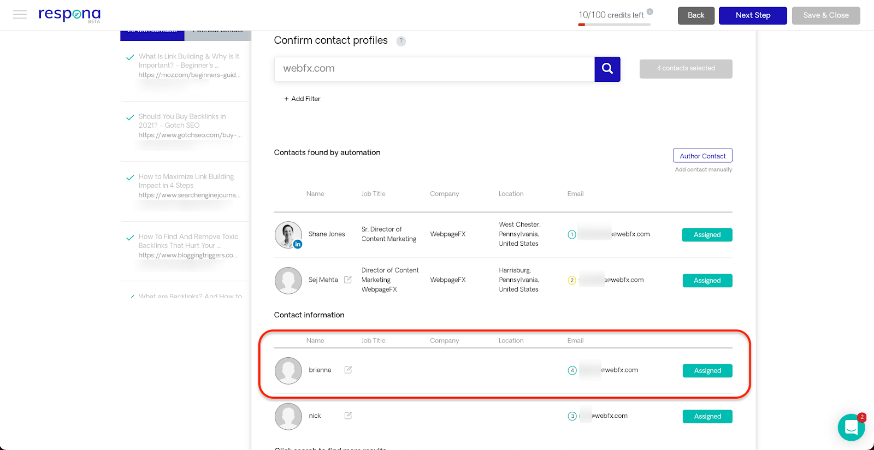Viewport: 874px width, 450px height.
Task: Click priority number 1 circle for Shane Jones
Action: (572, 234)
